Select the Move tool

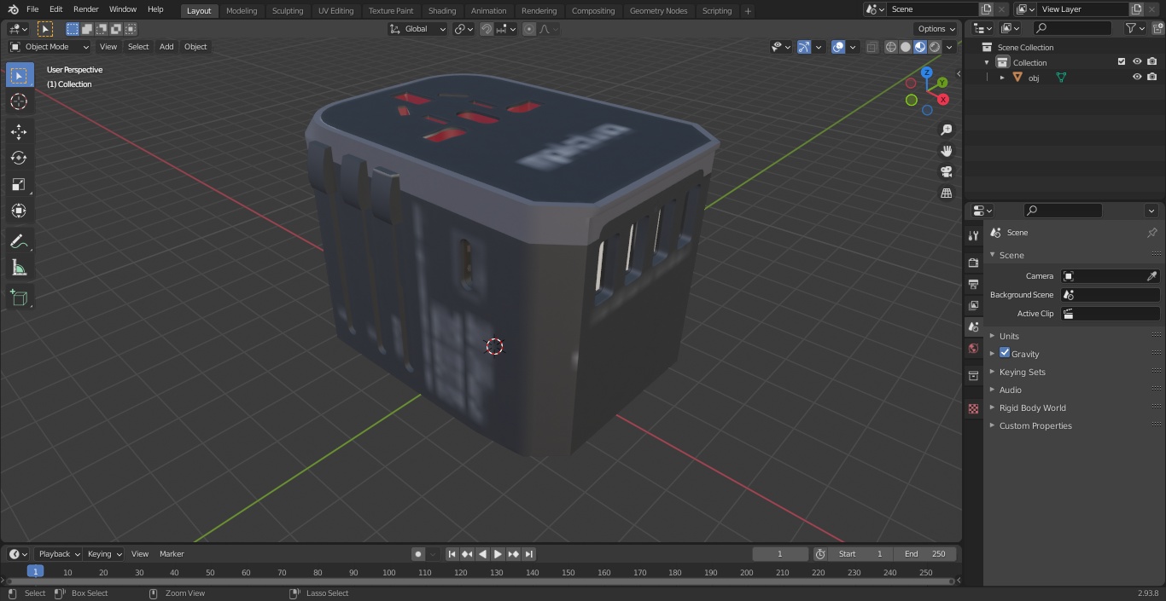(x=19, y=131)
